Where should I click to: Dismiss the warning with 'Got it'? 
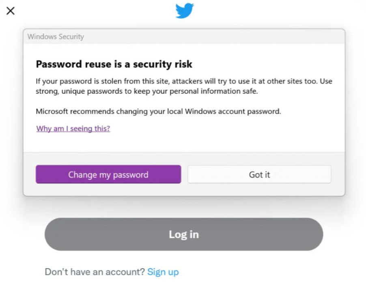click(259, 174)
